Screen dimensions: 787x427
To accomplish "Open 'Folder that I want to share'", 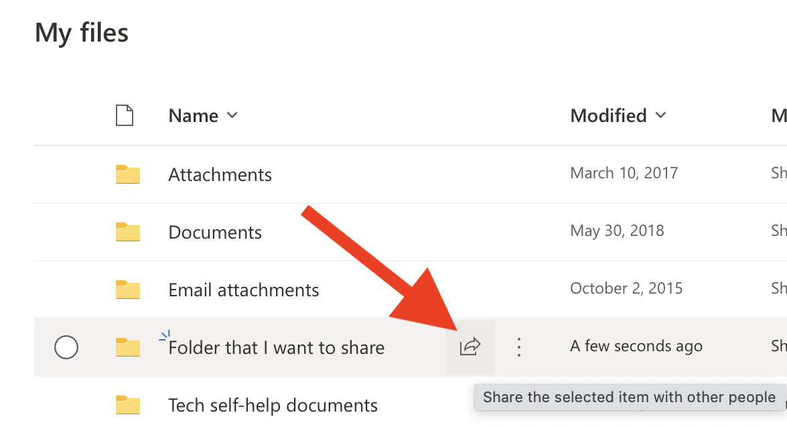I will click(277, 348).
